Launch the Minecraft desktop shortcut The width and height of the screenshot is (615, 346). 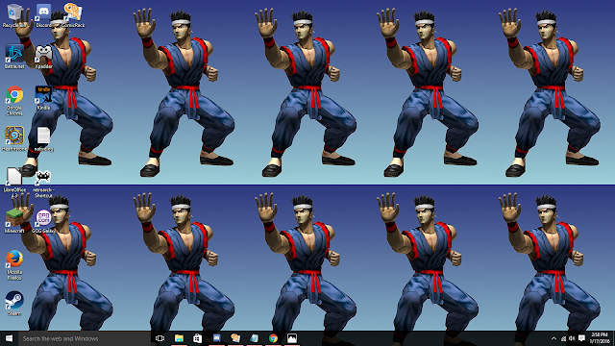coord(14,221)
